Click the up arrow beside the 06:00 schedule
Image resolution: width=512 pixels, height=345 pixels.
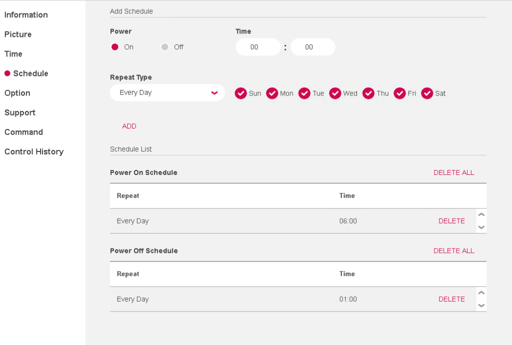[481, 214]
